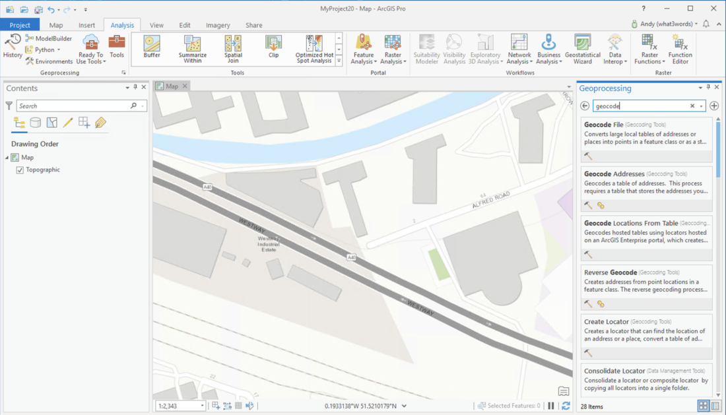The height and width of the screenshot is (415, 726).
Task: Expand the Raster Functions menu
Action: (649, 49)
